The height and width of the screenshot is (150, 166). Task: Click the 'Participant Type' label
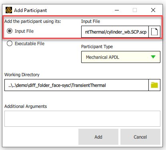click(x=97, y=47)
